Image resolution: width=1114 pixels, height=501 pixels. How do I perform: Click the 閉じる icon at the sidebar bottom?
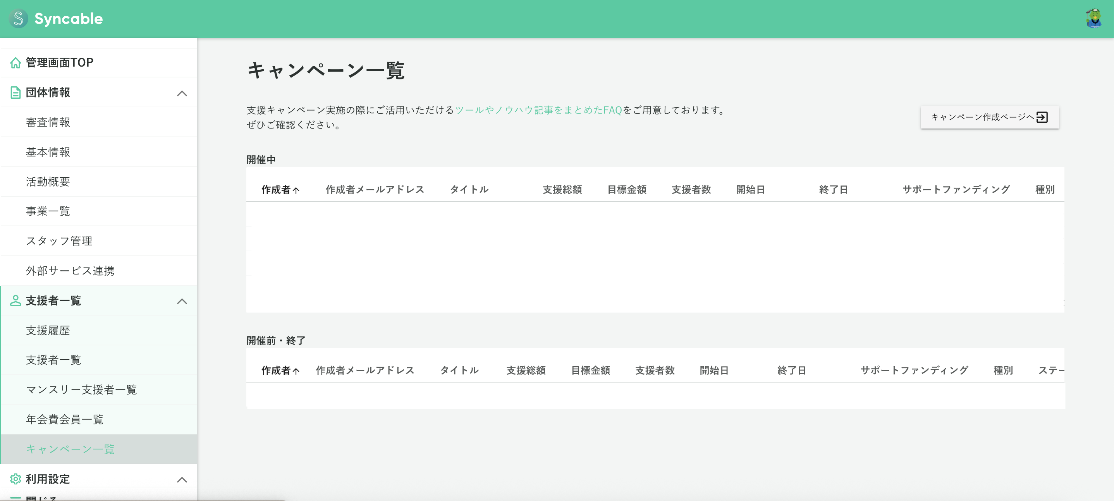(x=15, y=497)
